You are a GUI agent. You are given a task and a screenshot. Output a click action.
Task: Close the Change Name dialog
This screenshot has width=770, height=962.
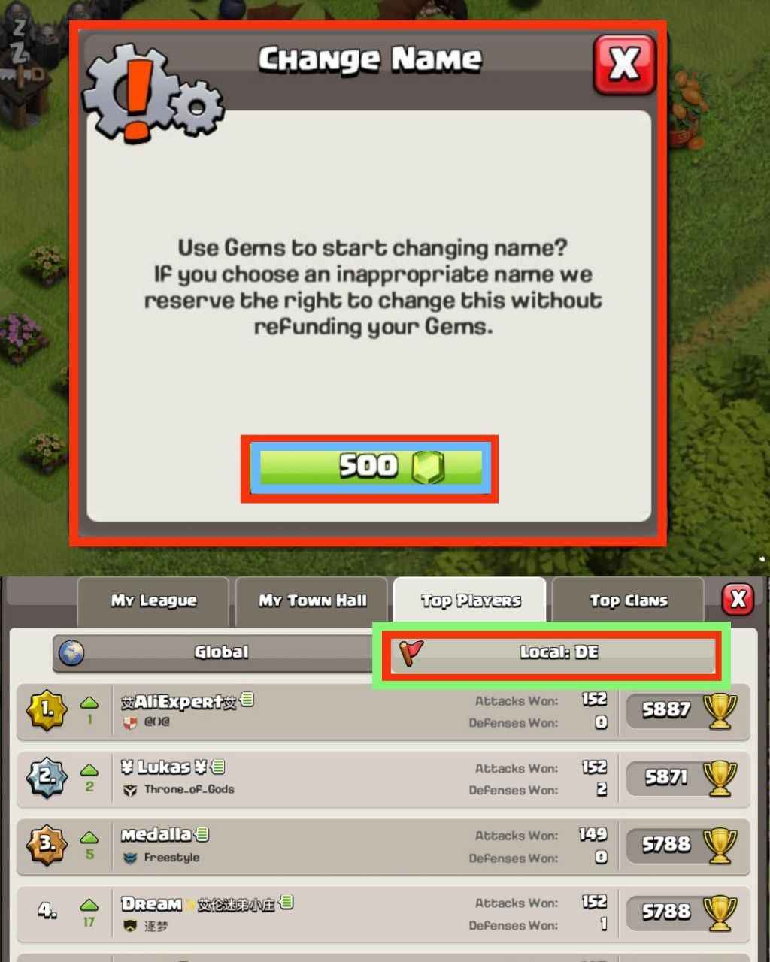pos(624,65)
